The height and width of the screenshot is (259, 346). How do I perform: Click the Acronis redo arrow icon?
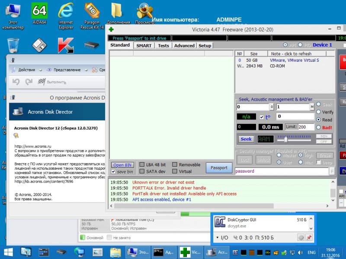pyautogui.click(x=29, y=82)
